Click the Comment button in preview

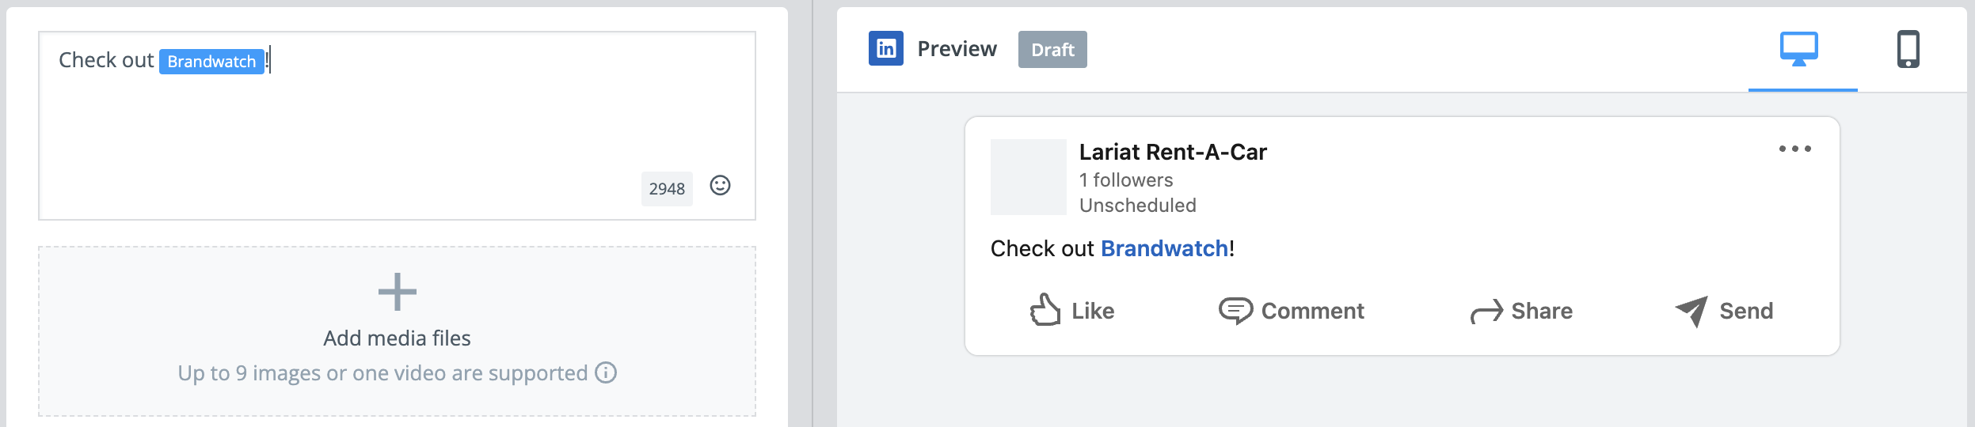(x=1292, y=311)
